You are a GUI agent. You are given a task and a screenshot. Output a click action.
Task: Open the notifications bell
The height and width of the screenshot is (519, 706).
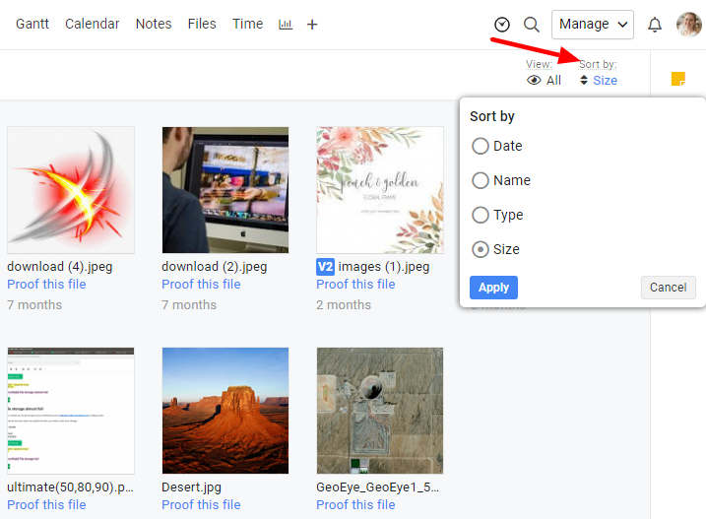click(654, 25)
